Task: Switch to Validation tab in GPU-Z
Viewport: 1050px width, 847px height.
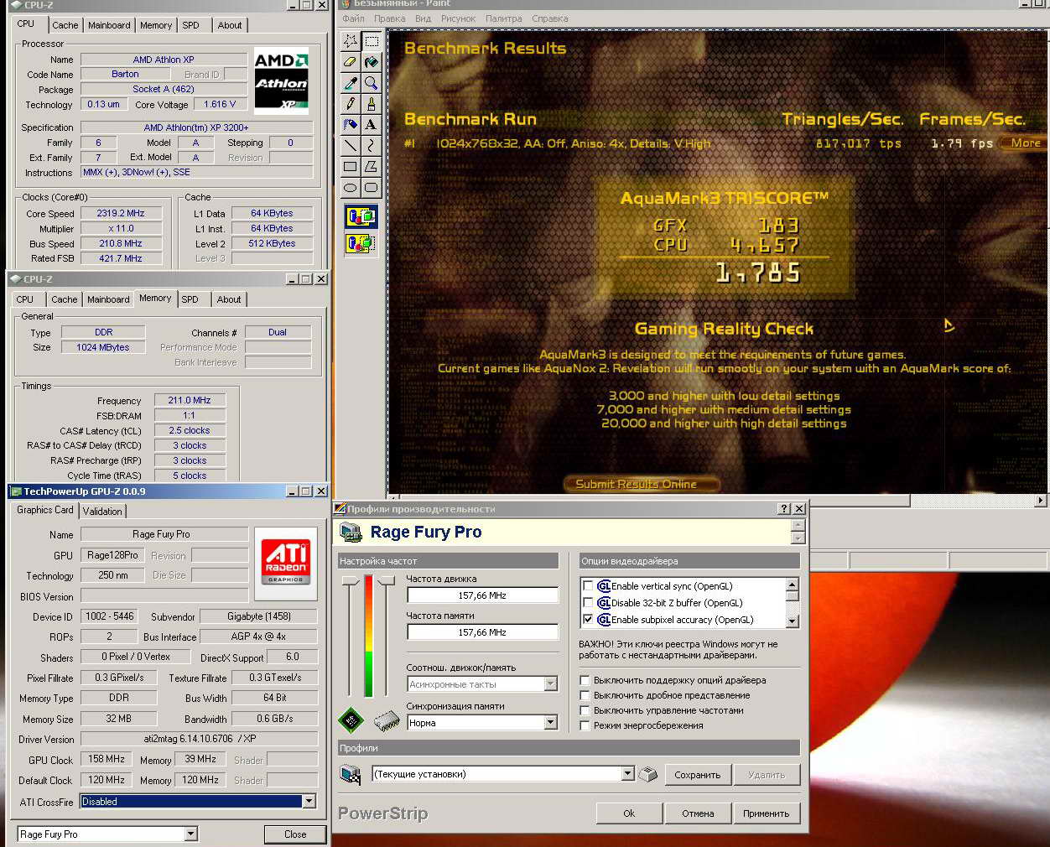Action: [x=102, y=511]
